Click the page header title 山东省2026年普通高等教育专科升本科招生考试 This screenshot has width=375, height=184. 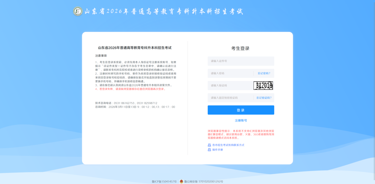click(x=164, y=11)
